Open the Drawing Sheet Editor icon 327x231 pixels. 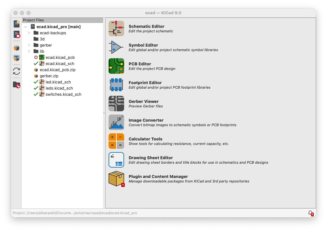[116, 160]
